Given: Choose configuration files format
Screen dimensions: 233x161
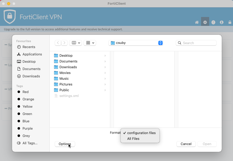Looking at the screenshot, I should [x=140, y=133].
